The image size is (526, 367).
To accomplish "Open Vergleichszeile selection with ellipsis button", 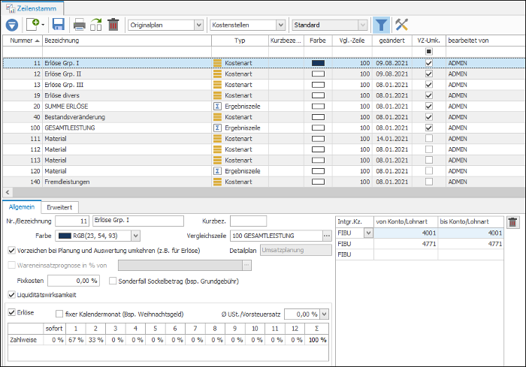I will pyautogui.click(x=327, y=236).
